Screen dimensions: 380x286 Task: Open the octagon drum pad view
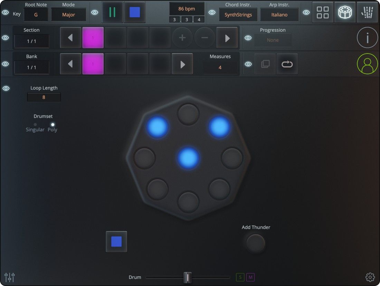coord(345,12)
